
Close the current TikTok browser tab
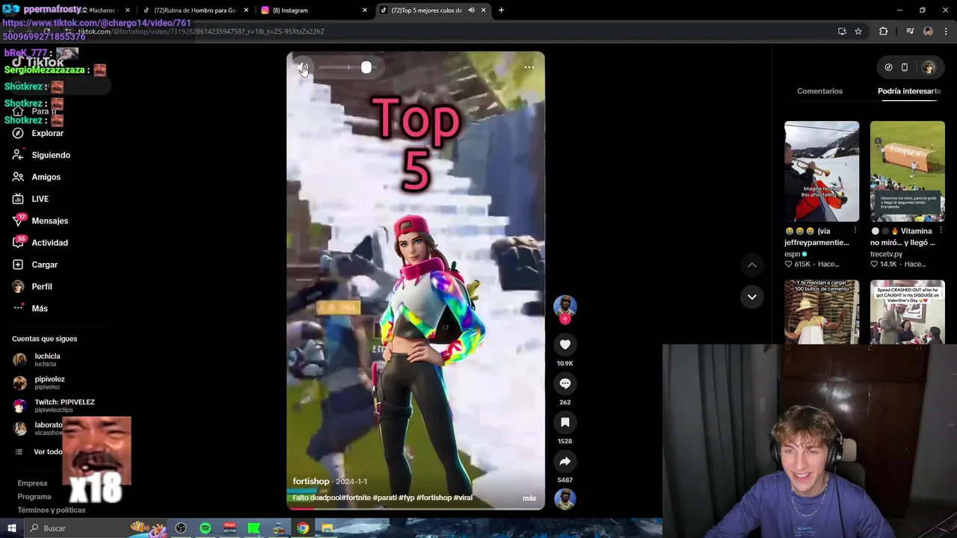click(x=483, y=10)
